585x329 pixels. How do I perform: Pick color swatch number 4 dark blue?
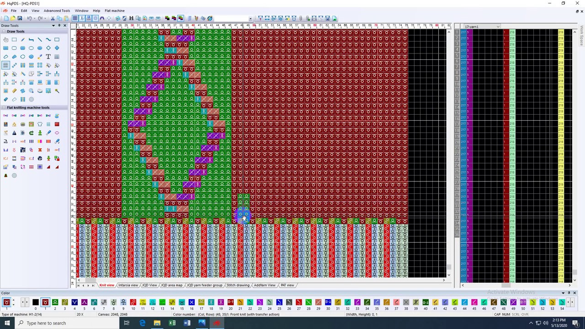[74, 302]
